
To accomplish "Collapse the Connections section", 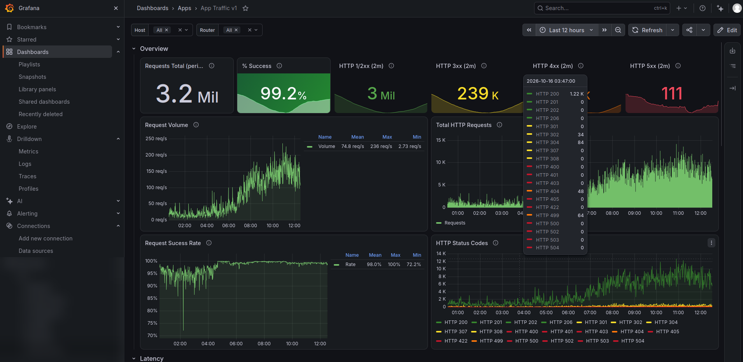I will coord(118,226).
